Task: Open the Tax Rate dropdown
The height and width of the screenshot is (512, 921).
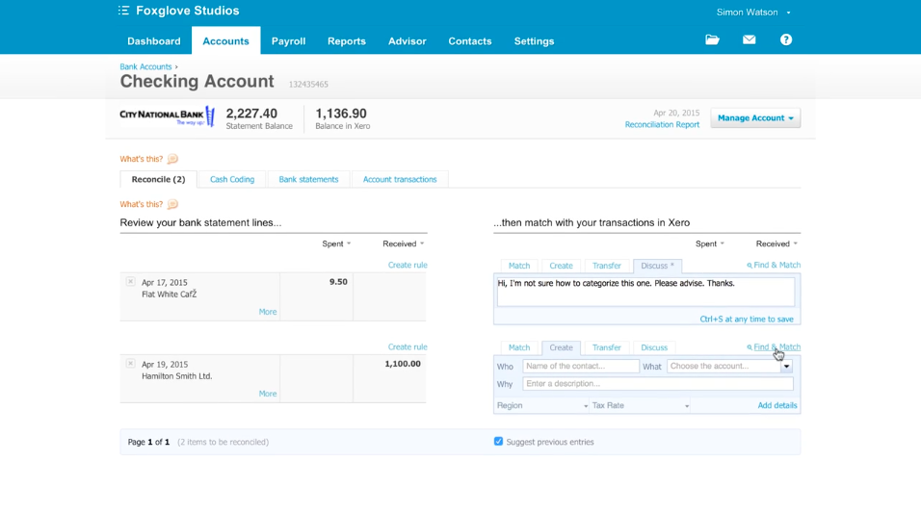Action: click(x=640, y=405)
